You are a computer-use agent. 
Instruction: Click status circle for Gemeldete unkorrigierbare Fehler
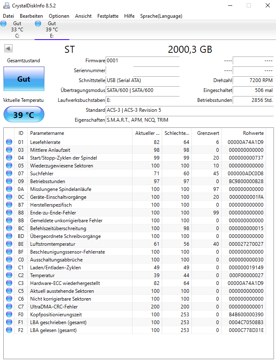tap(9, 220)
